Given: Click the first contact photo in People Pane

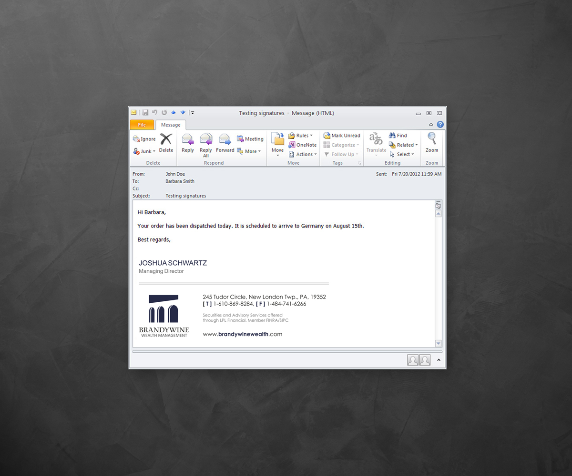Looking at the screenshot, I should click(x=413, y=360).
